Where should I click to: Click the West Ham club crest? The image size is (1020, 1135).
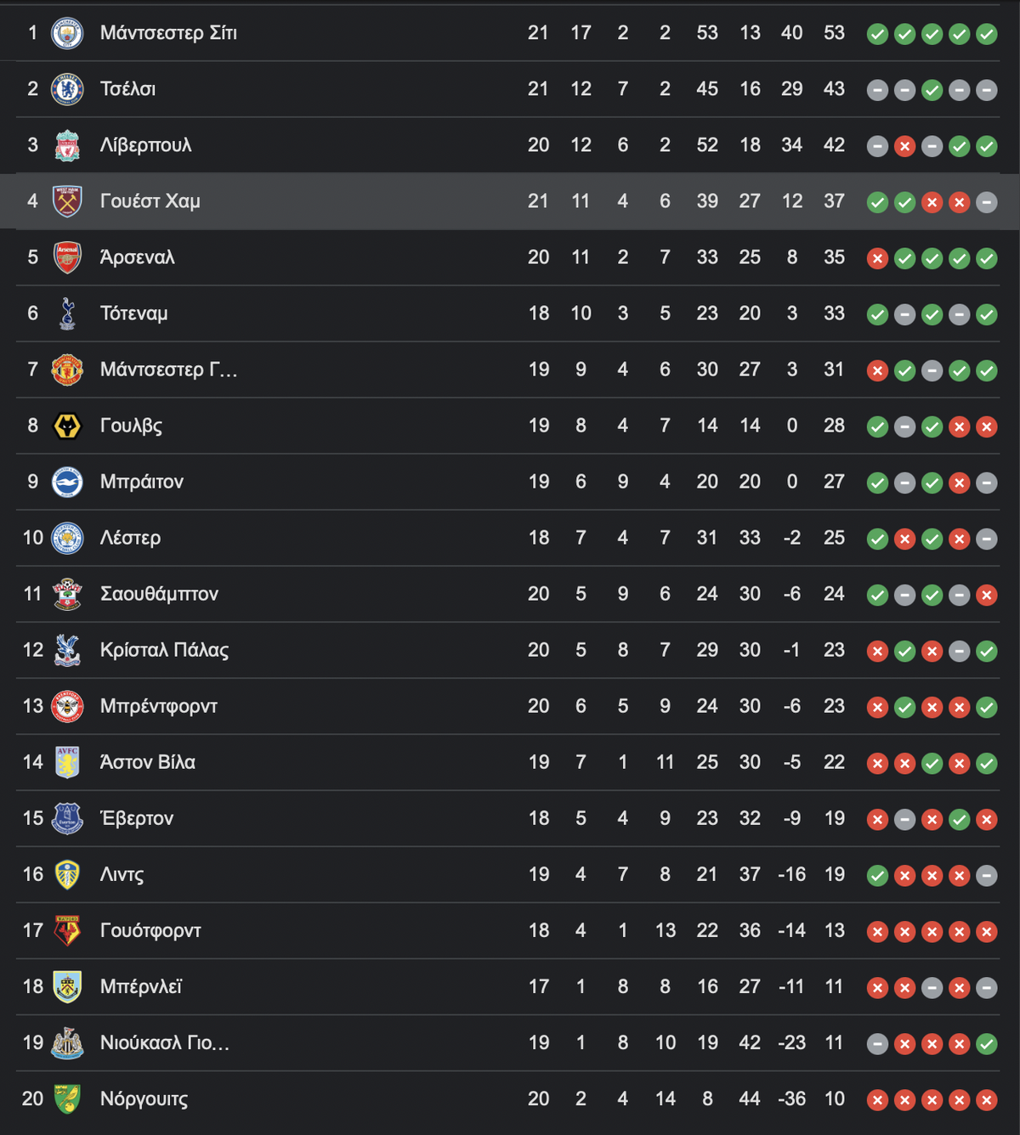[x=67, y=201]
